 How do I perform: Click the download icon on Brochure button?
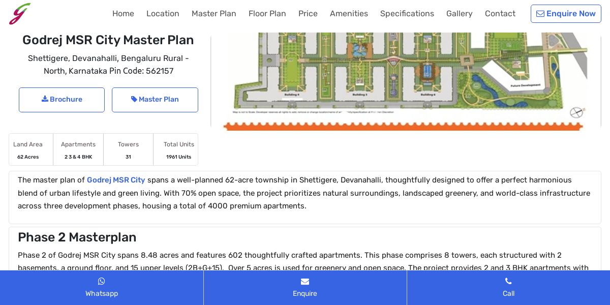45,99
